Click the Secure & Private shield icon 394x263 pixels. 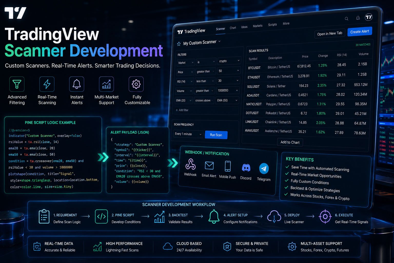tap(227, 247)
